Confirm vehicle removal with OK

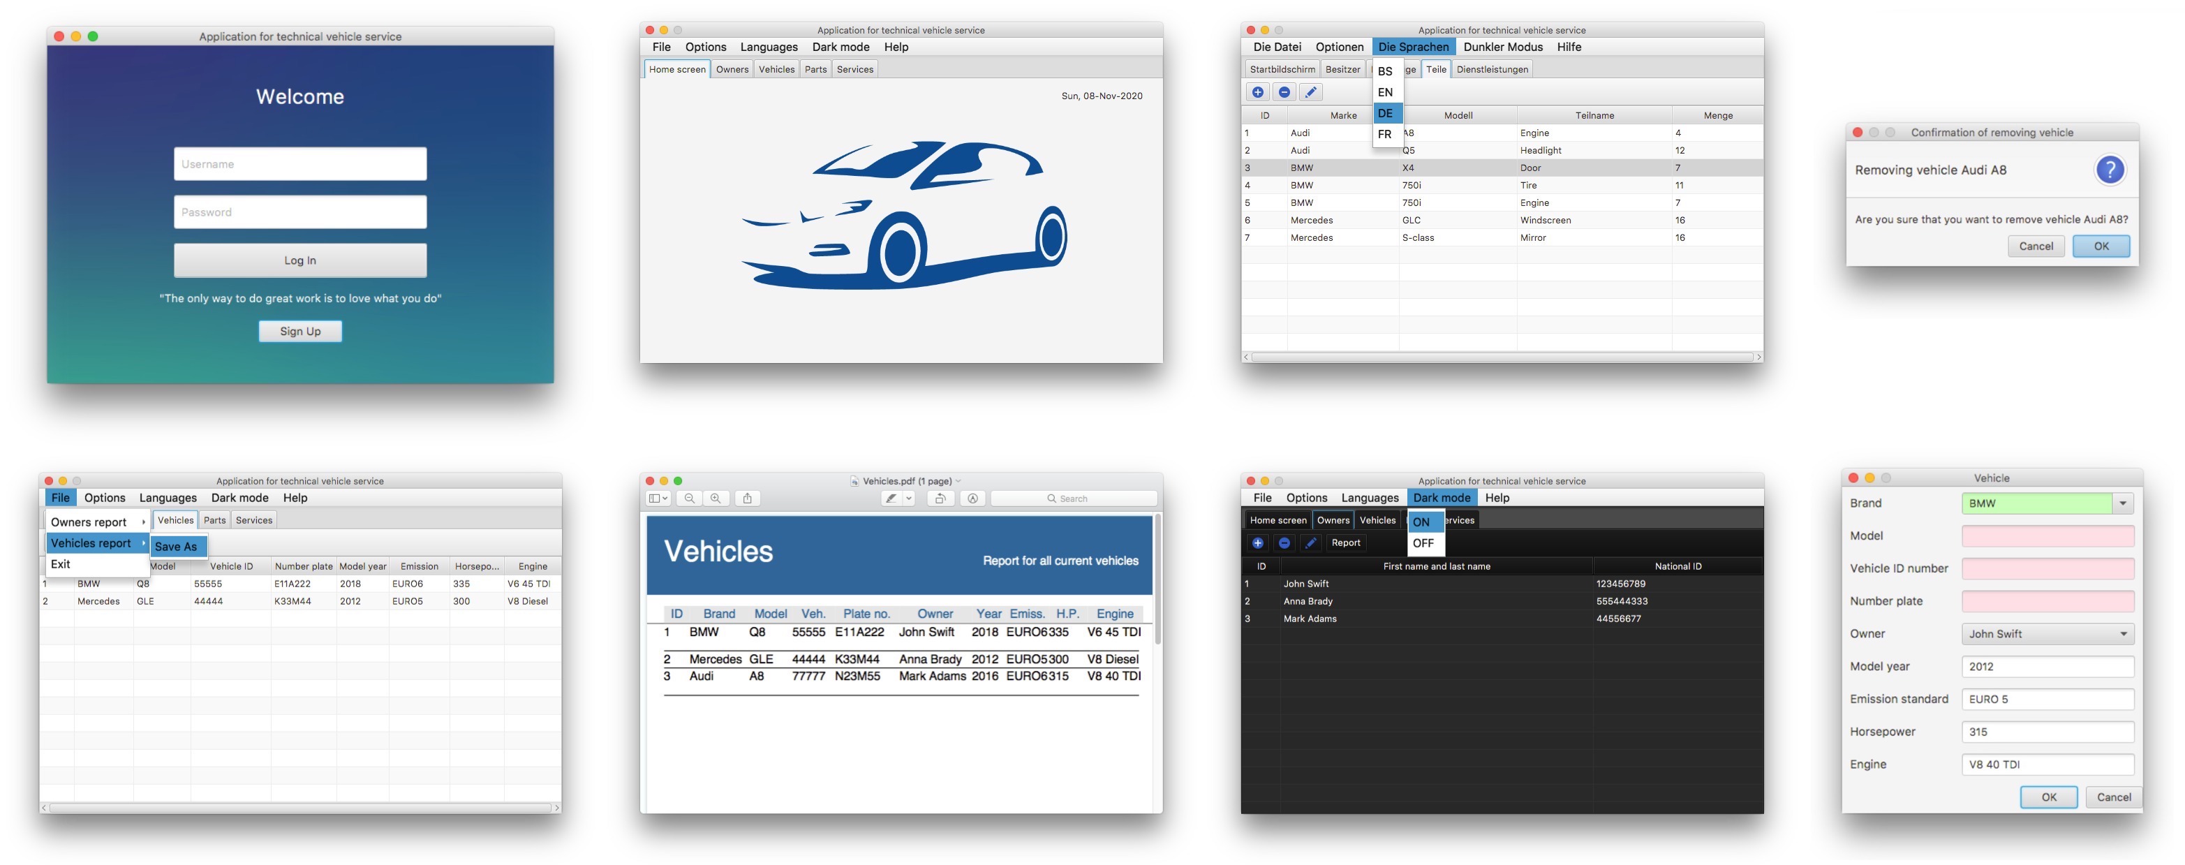click(x=2101, y=246)
